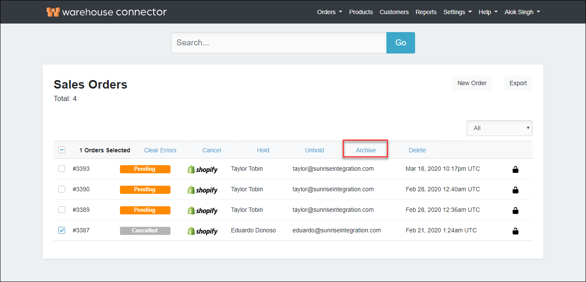Toggle the select-all orders header checkbox
Image resolution: width=586 pixels, height=282 pixels.
click(62, 150)
